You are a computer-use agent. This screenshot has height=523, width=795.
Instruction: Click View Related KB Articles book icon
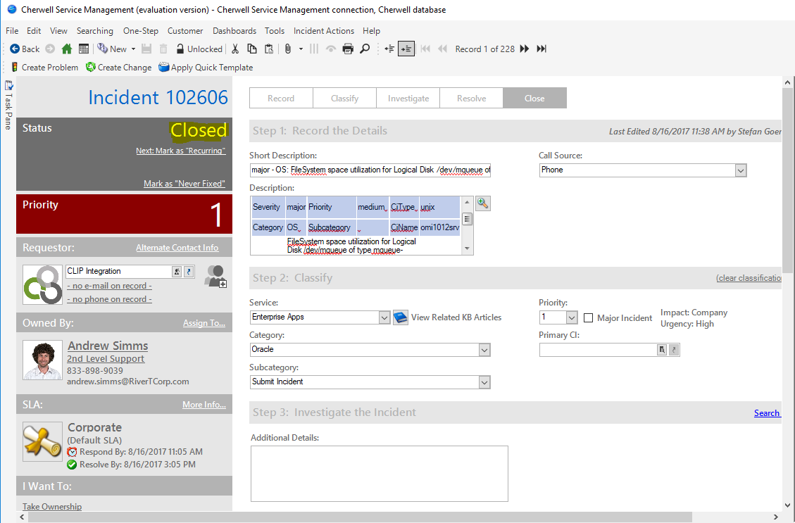(x=401, y=317)
